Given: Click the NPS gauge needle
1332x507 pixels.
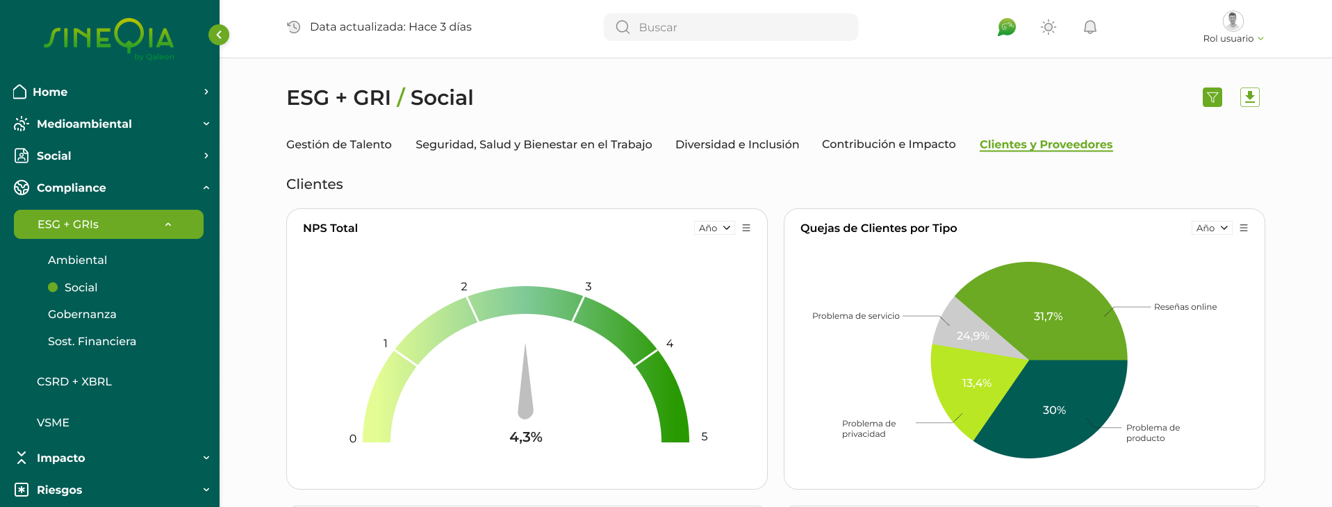Looking at the screenshot, I should coord(525,382).
